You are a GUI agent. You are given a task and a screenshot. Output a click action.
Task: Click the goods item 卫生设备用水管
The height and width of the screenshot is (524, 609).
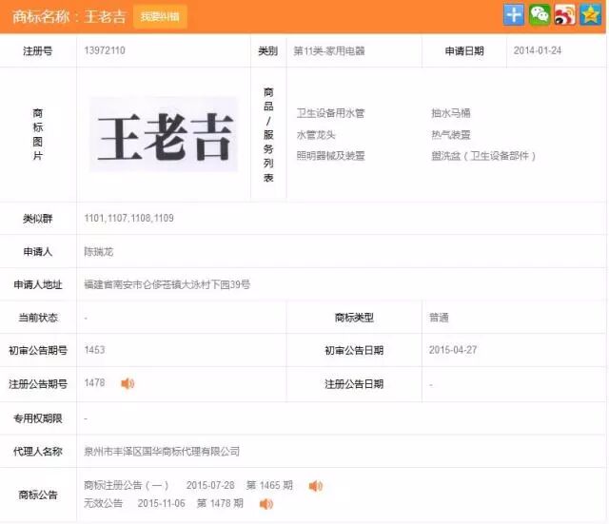(330, 113)
